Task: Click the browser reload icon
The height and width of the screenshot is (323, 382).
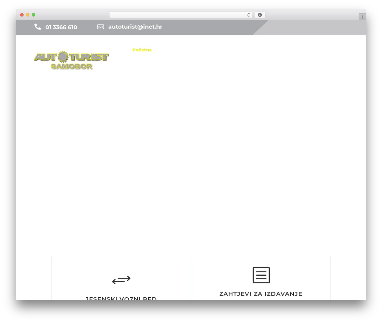Action: click(248, 15)
